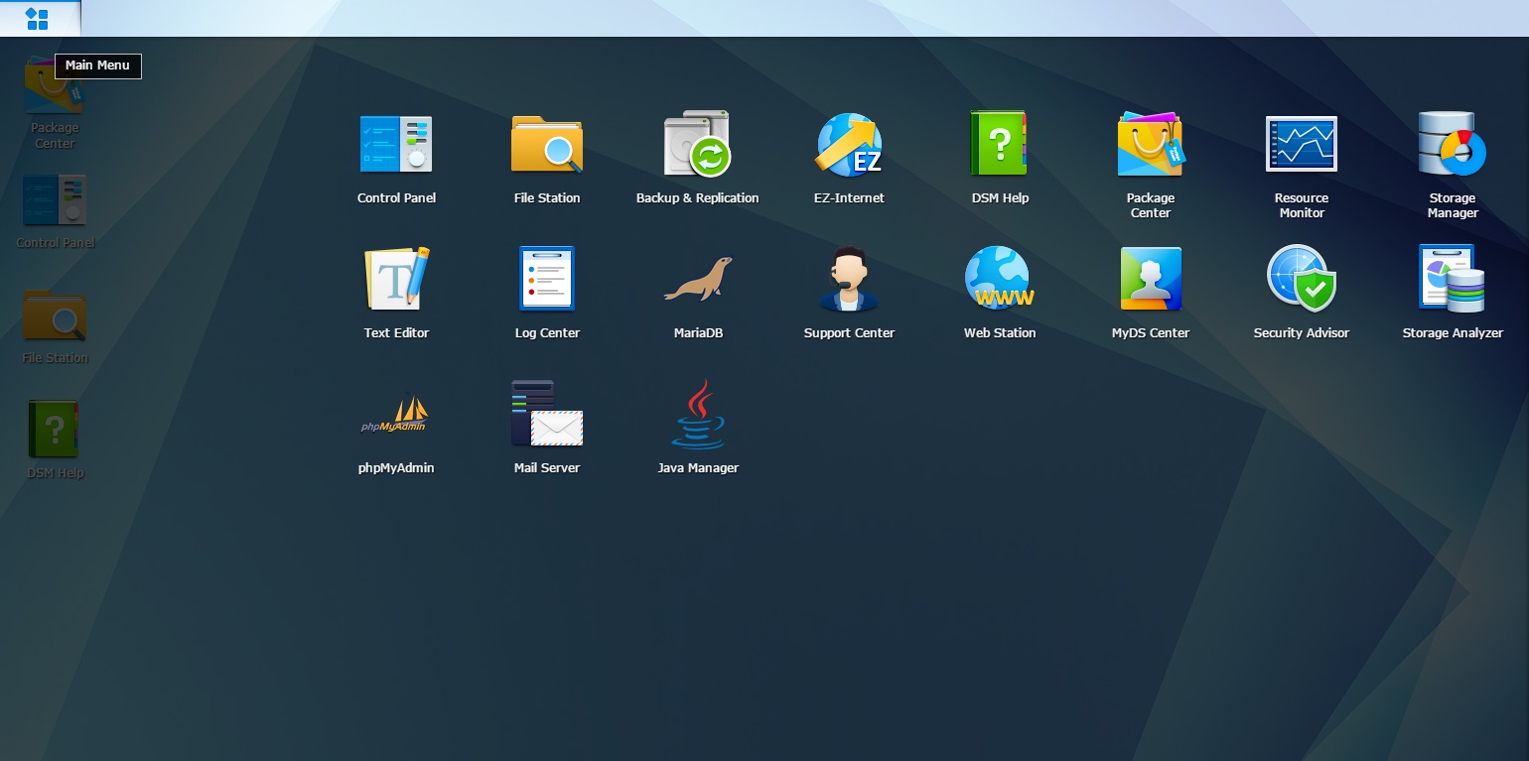Open File Station in the main menu grid
1529x761 pixels.
click(547, 145)
